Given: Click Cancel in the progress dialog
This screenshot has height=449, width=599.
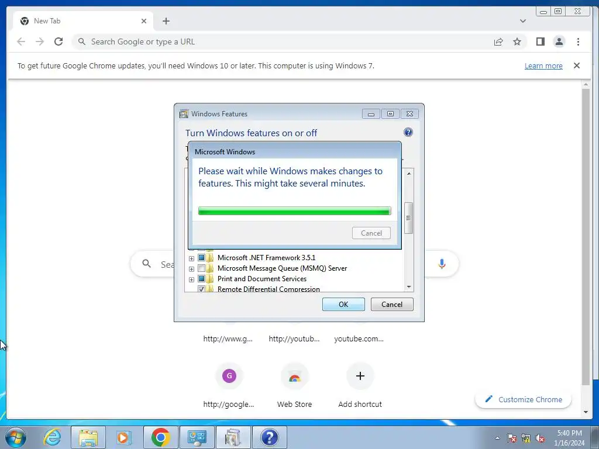Looking at the screenshot, I should (x=371, y=233).
